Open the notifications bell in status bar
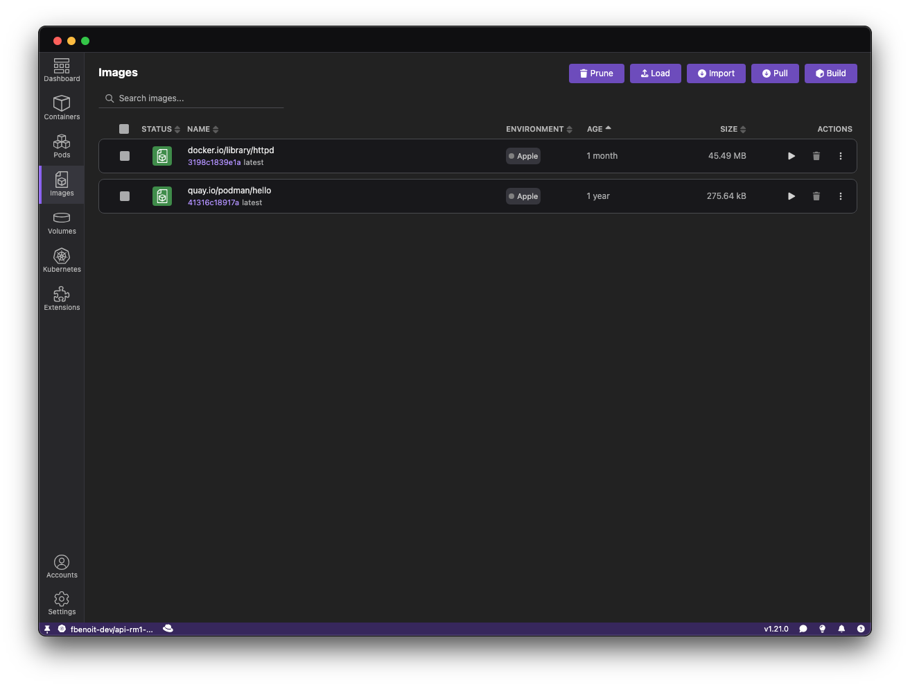The image size is (910, 687). tap(841, 629)
